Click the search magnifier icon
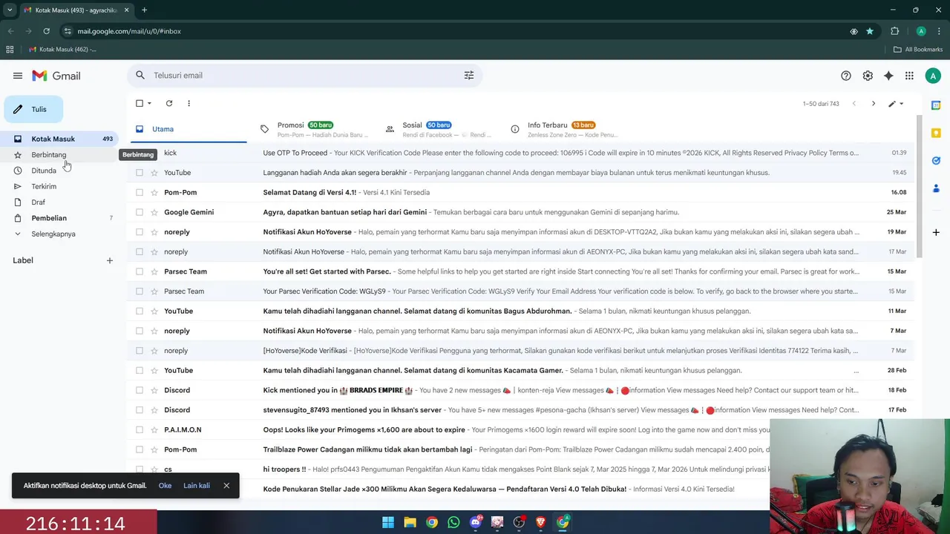This screenshot has height=534, width=950. (140, 75)
